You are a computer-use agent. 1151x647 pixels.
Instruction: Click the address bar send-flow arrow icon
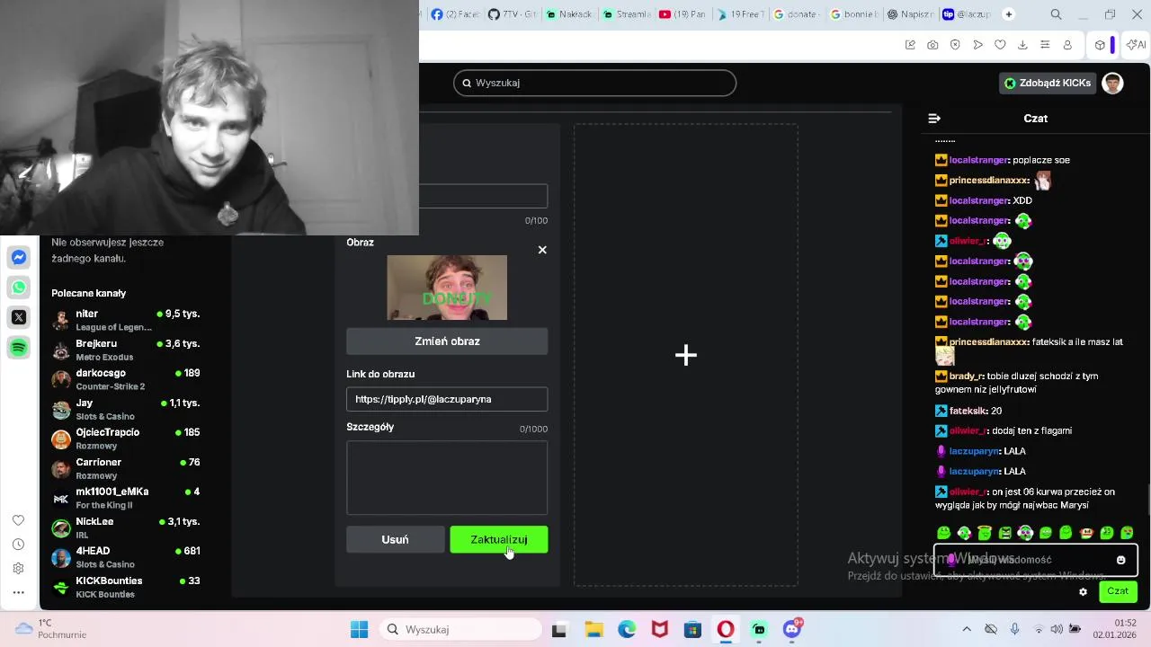click(x=977, y=45)
